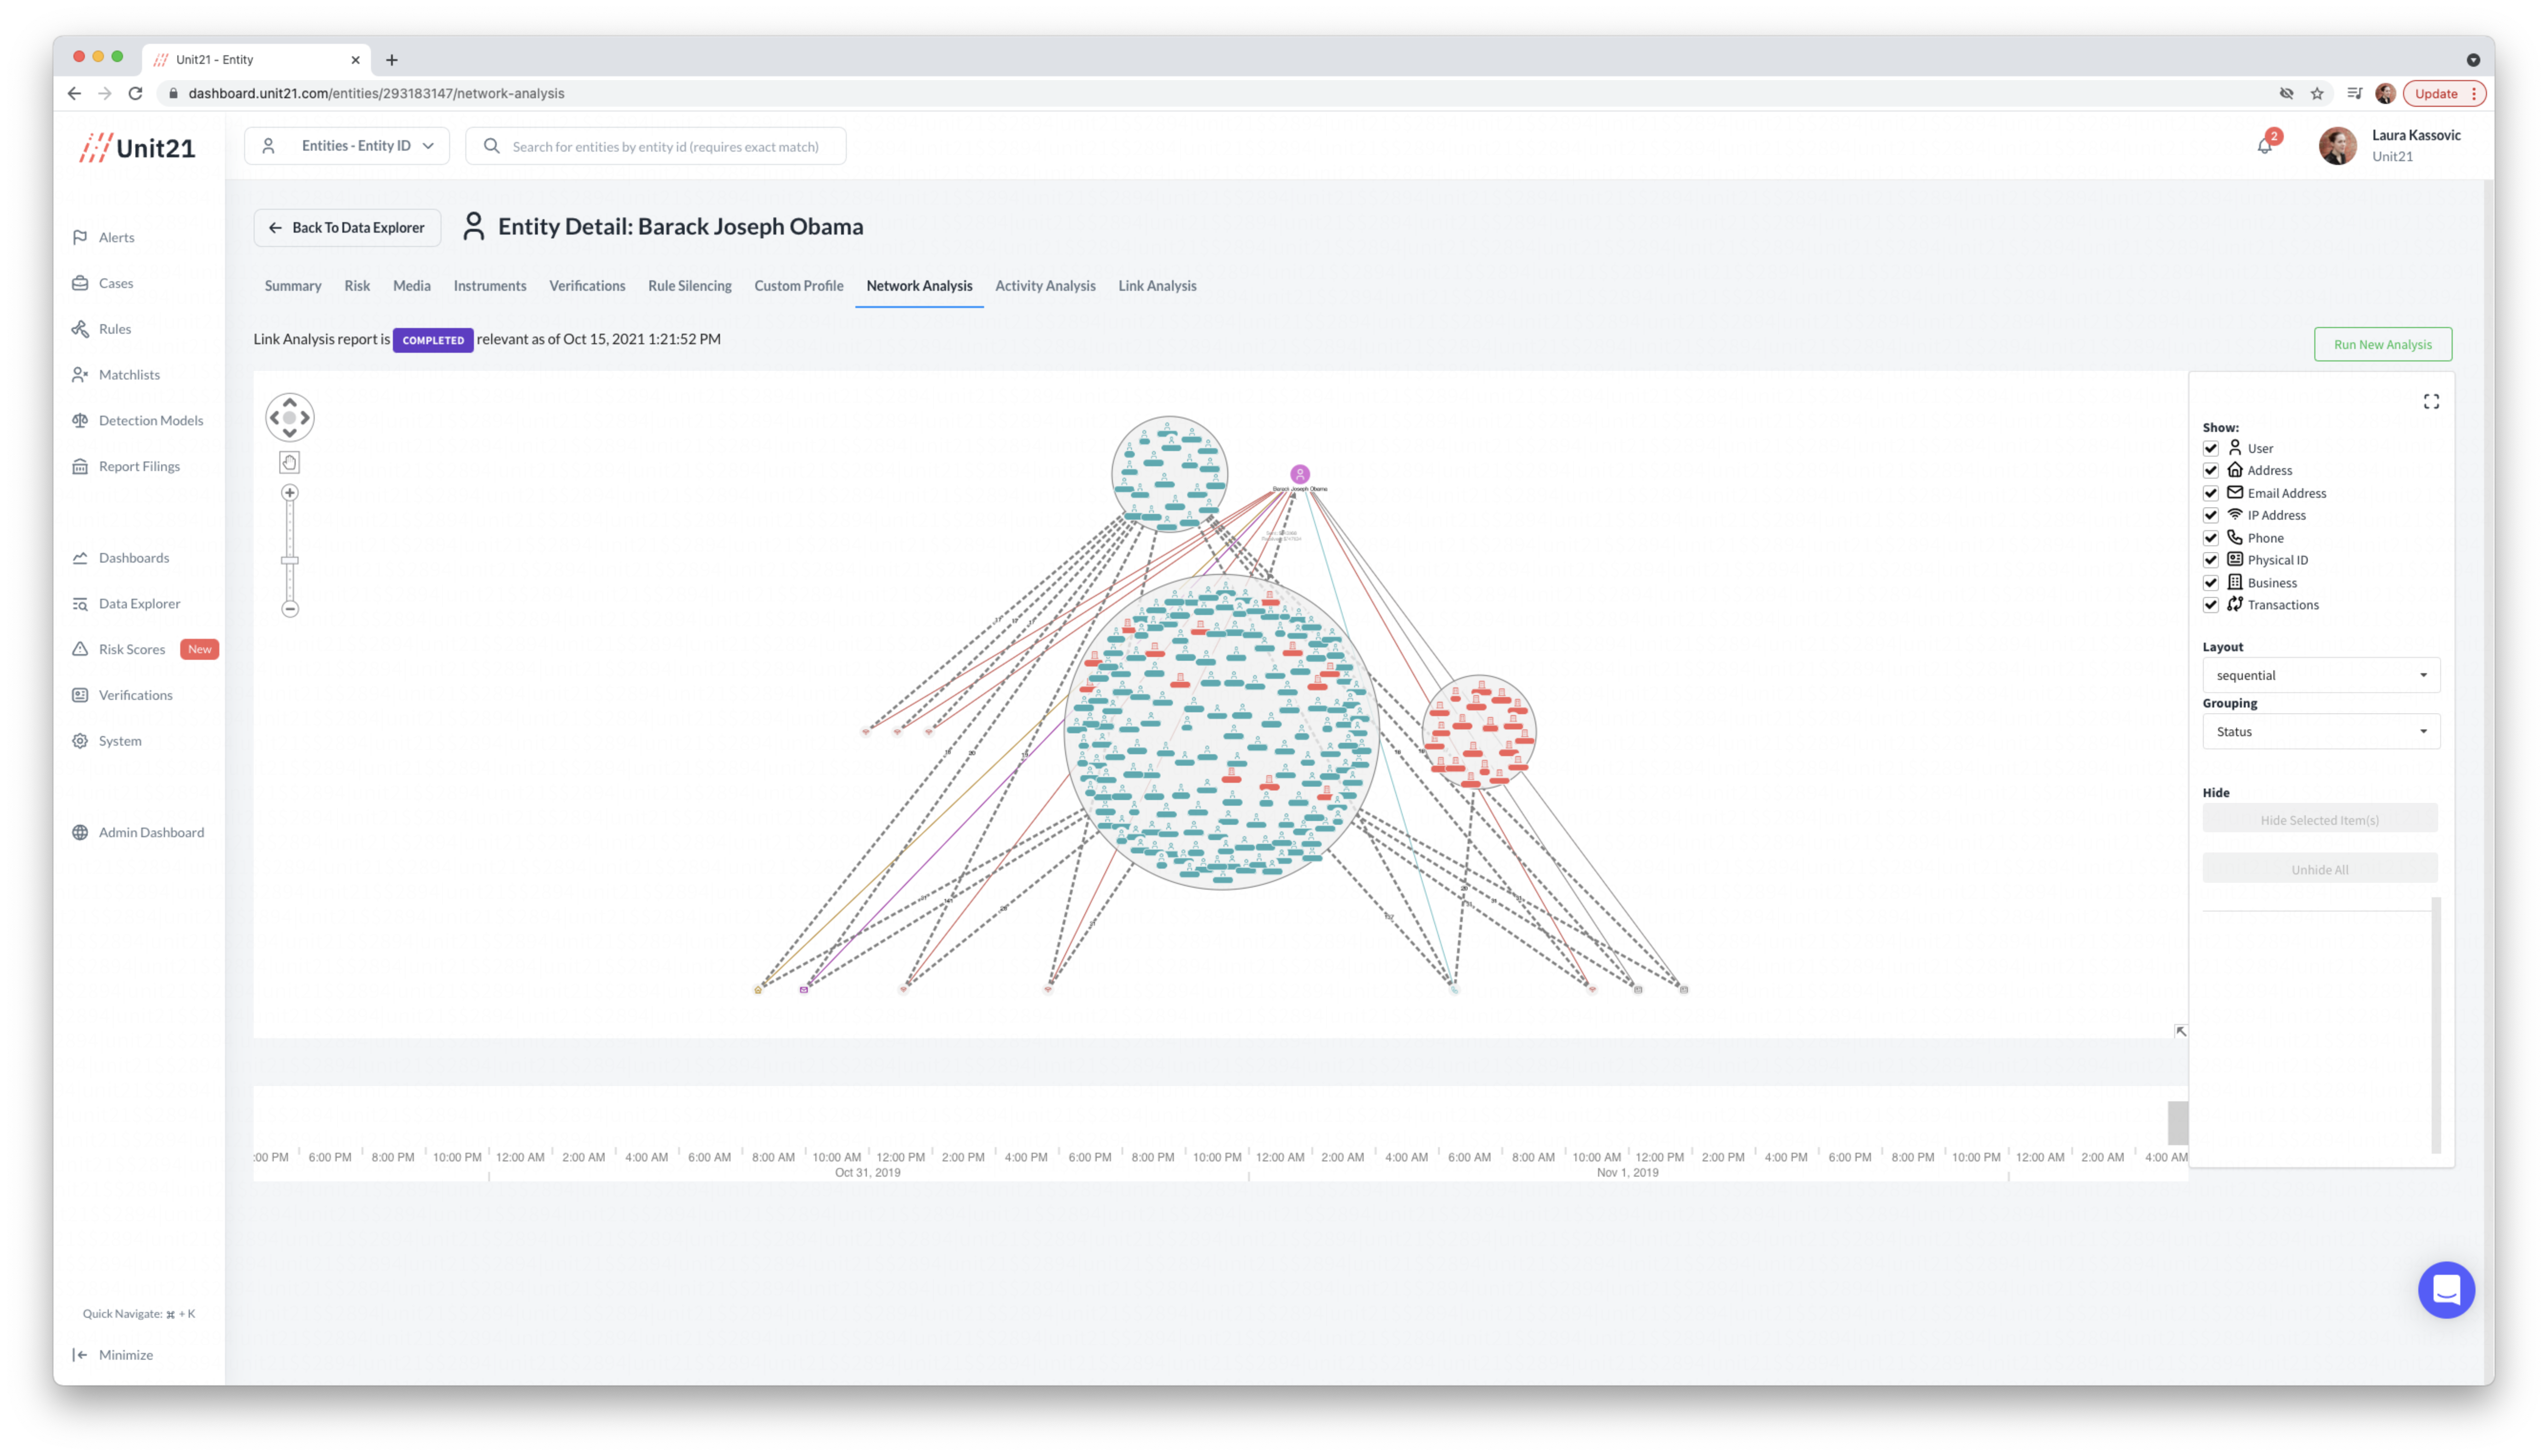Open Detection Models in the sidebar

coord(150,420)
